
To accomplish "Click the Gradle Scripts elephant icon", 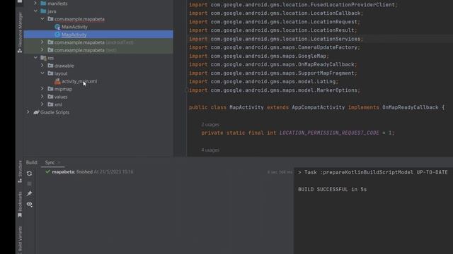I will [x=36, y=112].
